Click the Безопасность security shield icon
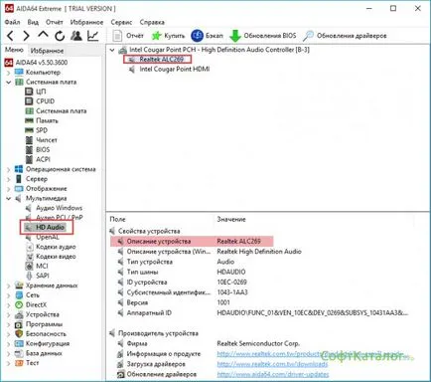The image size is (431, 382). click(19, 334)
